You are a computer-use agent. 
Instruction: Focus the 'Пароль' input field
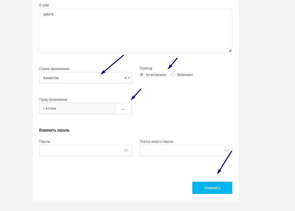point(85,150)
